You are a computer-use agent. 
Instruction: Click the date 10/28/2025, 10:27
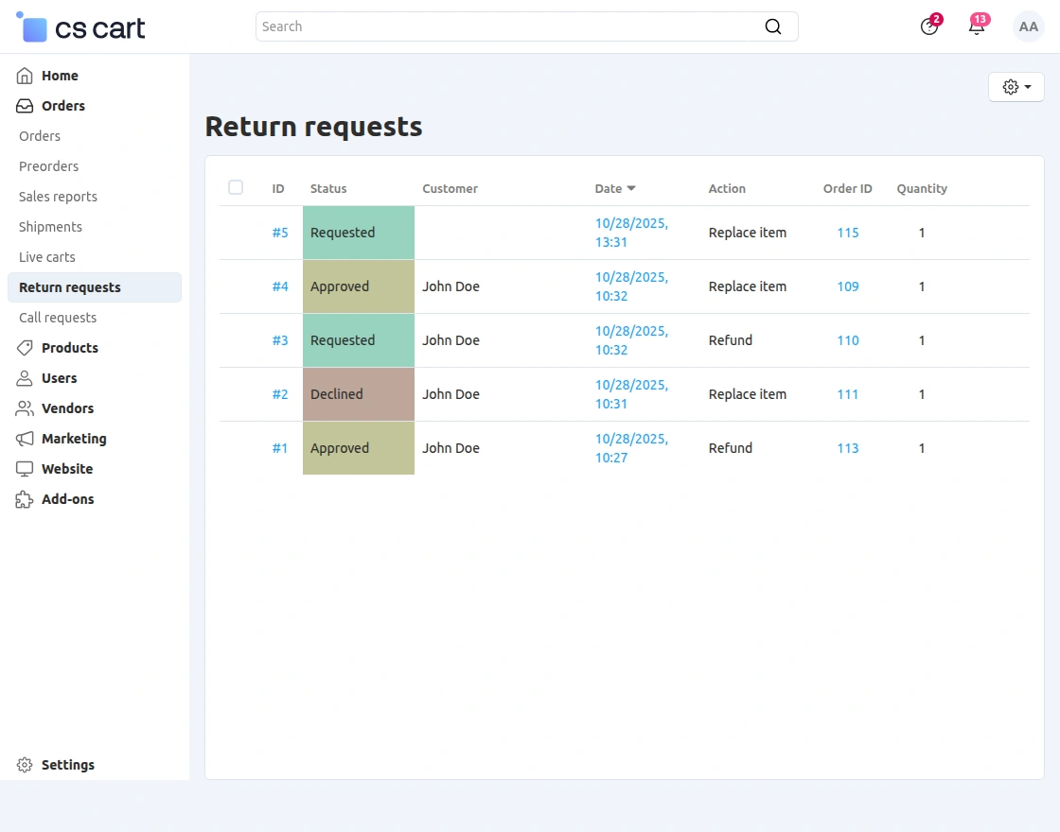click(631, 448)
